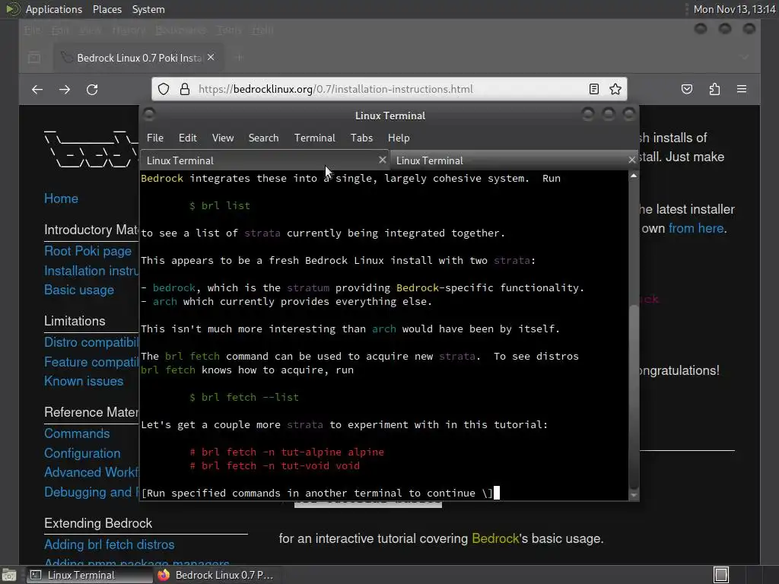The width and height of the screenshot is (779, 584).
Task: Open Firefox extensions puzzle icon
Action: tap(714, 89)
